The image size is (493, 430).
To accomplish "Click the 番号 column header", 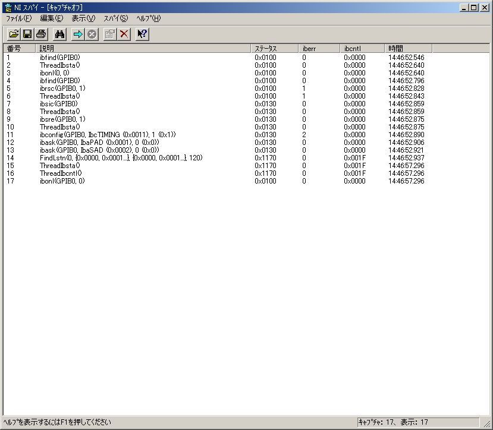I will [x=19, y=48].
